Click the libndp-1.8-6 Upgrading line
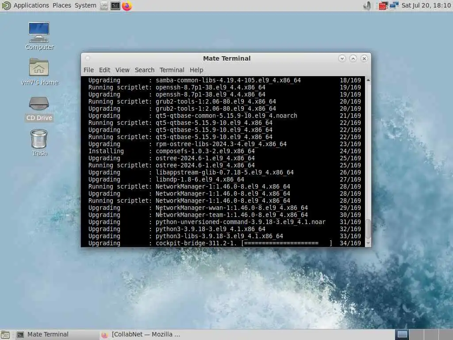Viewport: 453px width, 340px height. (224, 179)
